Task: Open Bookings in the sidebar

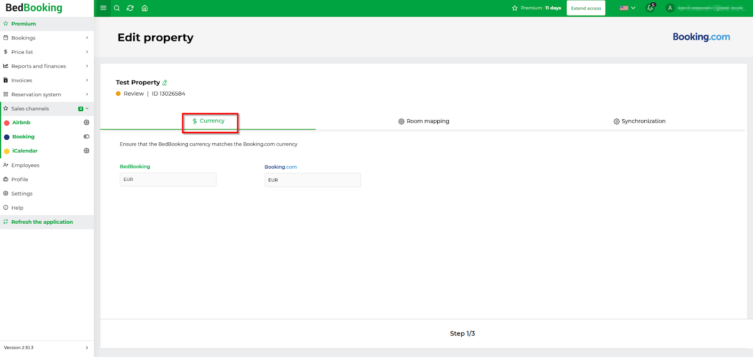Action: 47,38
